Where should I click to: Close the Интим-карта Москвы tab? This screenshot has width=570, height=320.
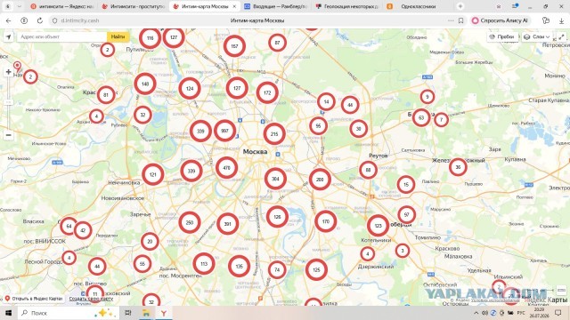click(234, 6)
